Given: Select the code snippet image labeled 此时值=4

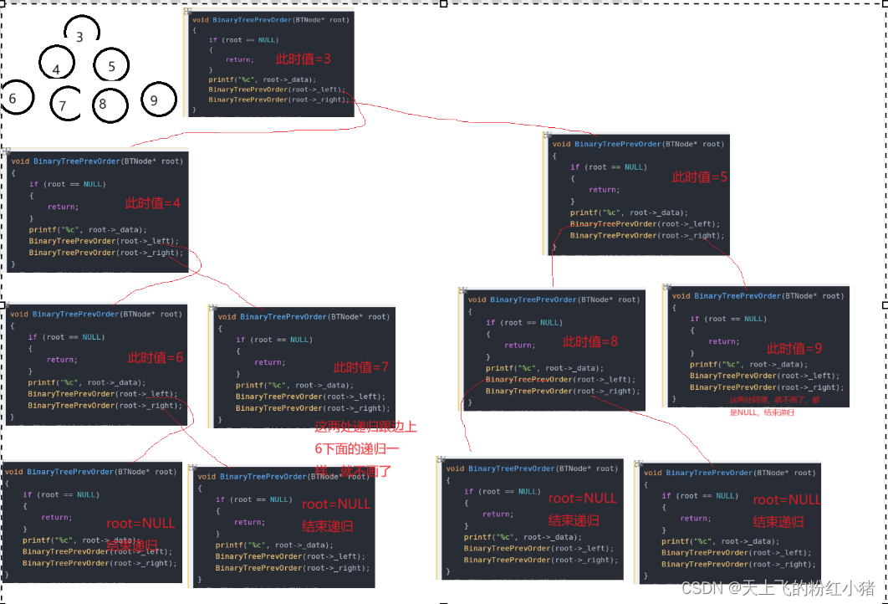Looking at the screenshot, I should tap(97, 212).
